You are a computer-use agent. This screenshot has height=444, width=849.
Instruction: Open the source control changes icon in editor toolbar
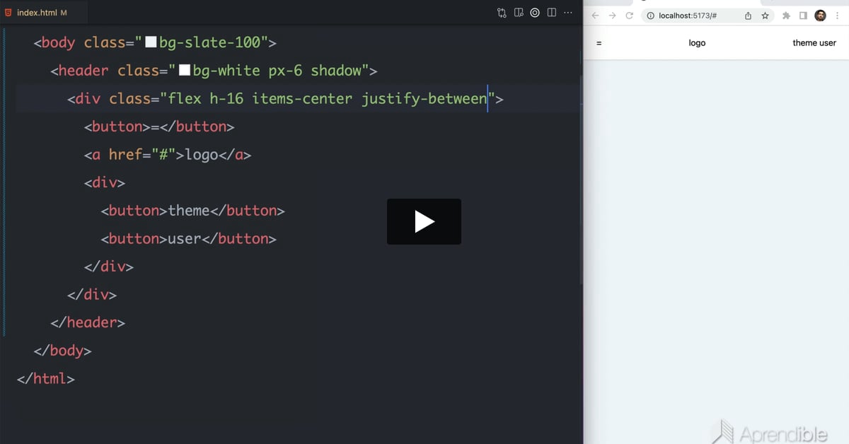502,13
